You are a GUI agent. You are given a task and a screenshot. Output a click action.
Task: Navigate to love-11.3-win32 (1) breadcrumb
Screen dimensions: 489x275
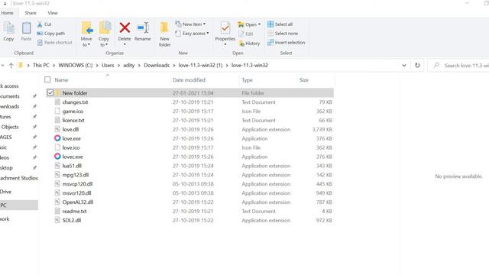pyautogui.click(x=200, y=66)
